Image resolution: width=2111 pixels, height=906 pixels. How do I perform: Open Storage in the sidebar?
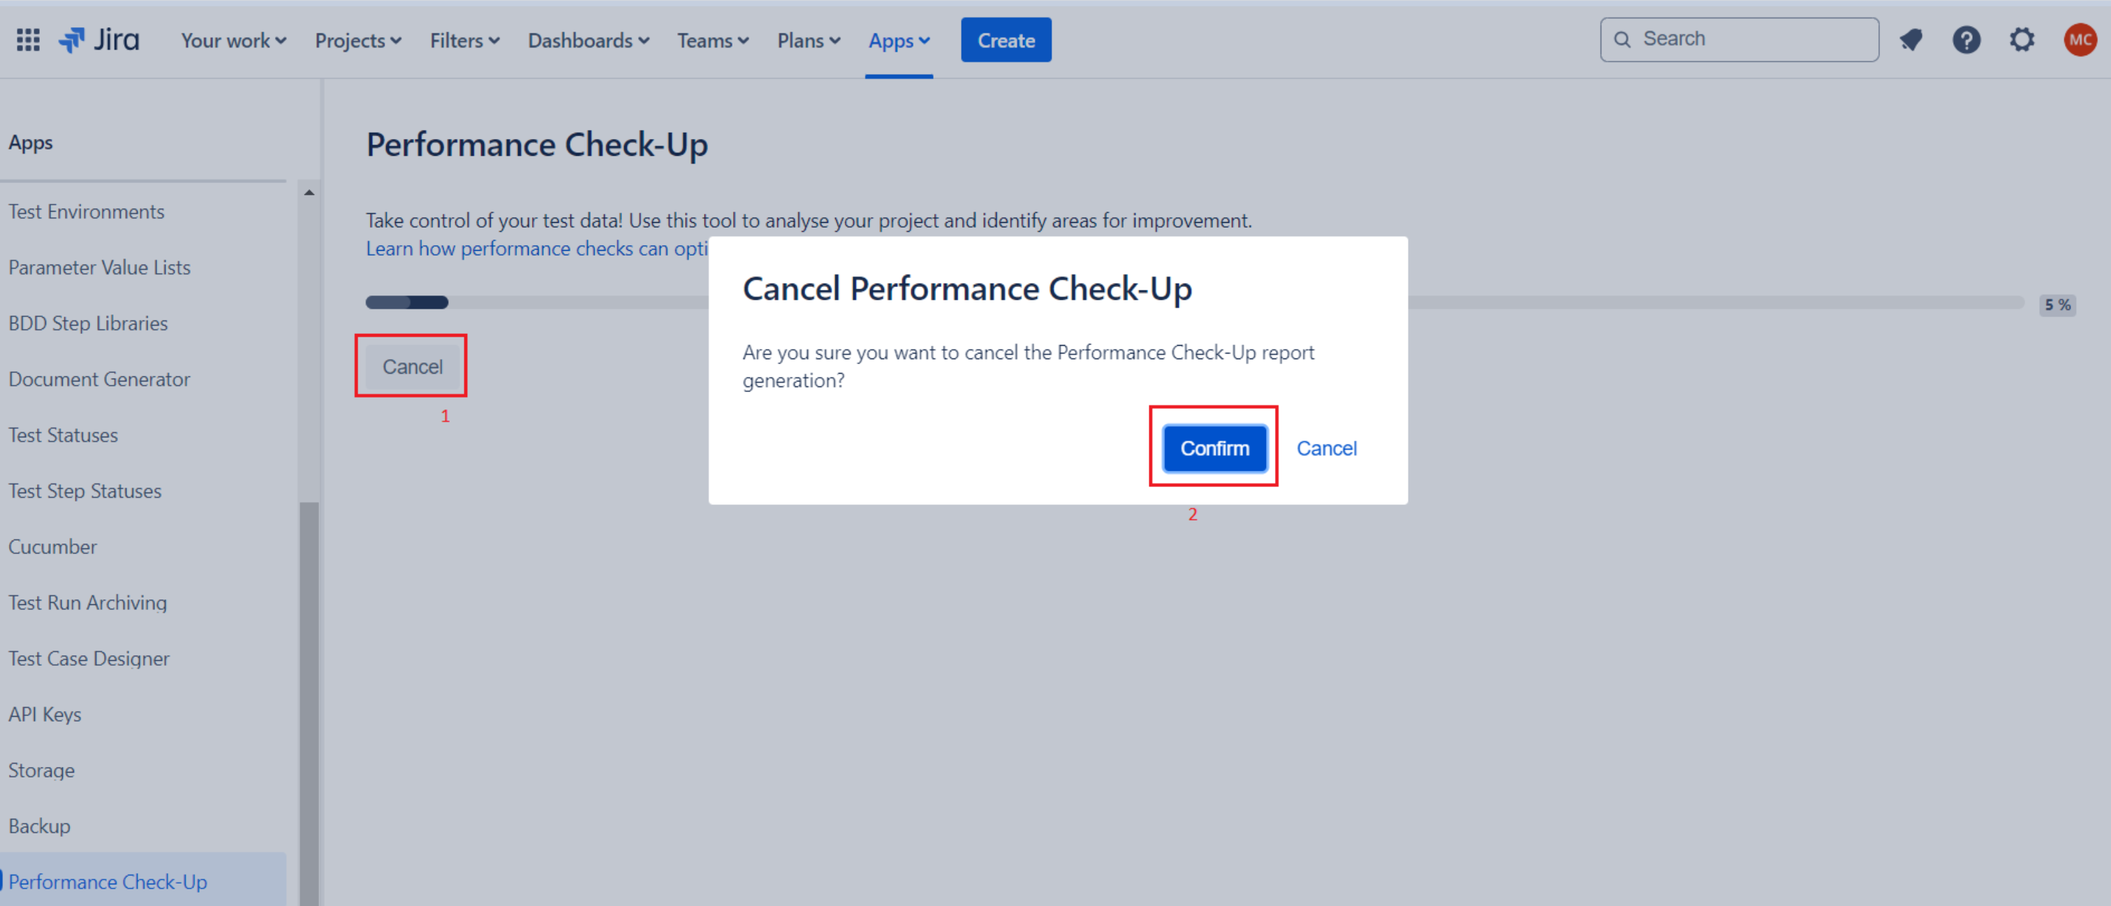(41, 770)
